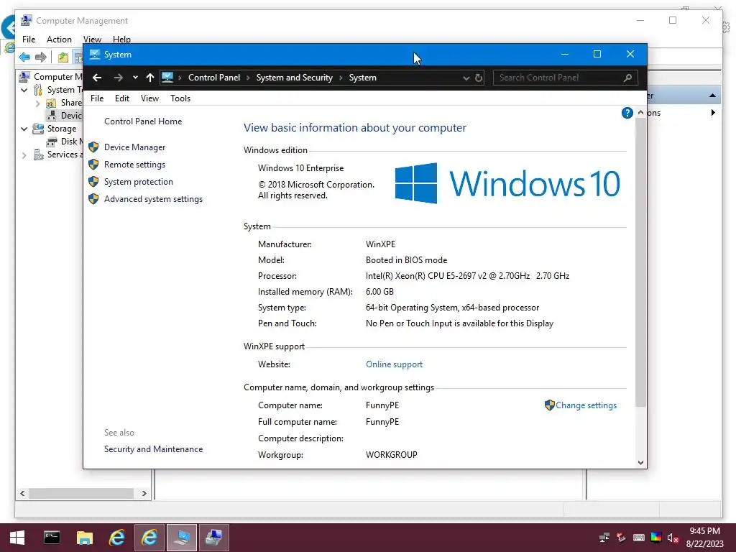Expand More Actions submenu arrow
Image resolution: width=736 pixels, height=552 pixels.
pos(713,113)
